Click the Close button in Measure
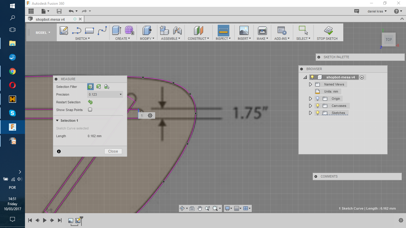 (x=113, y=151)
